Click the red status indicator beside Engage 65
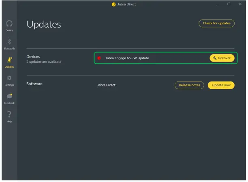Viewport: 248px width, 182px height. click(99, 58)
